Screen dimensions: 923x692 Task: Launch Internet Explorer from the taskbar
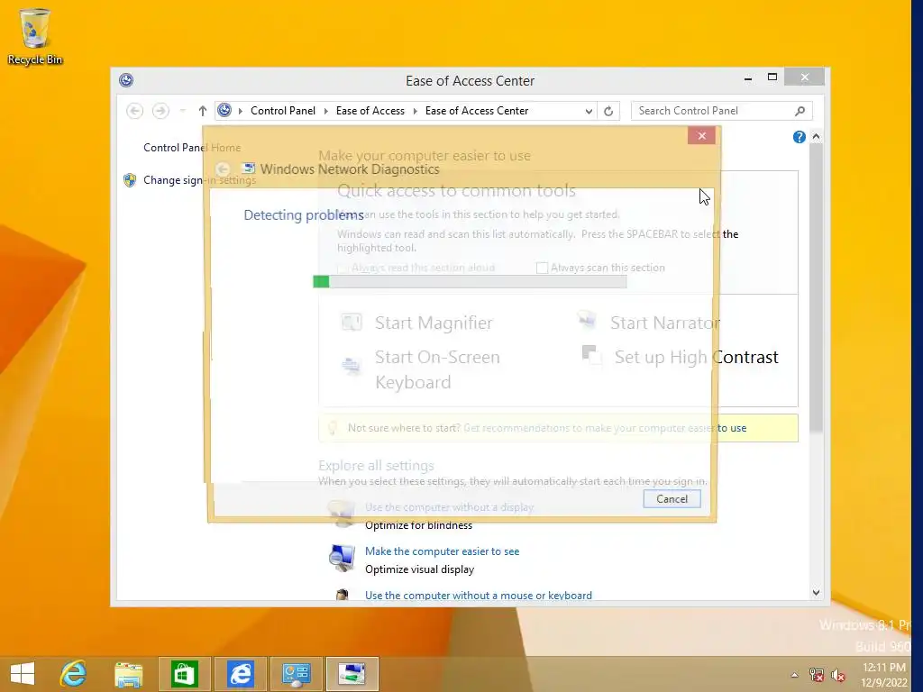74,674
